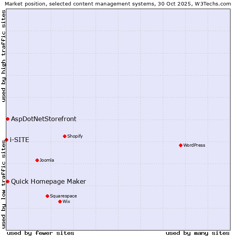The image size is (236, 236).
Task: Open the WordPress text label
Action: click(x=194, y=145)
